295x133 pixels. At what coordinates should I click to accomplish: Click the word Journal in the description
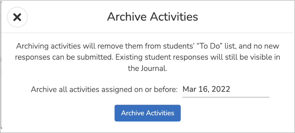153,68
